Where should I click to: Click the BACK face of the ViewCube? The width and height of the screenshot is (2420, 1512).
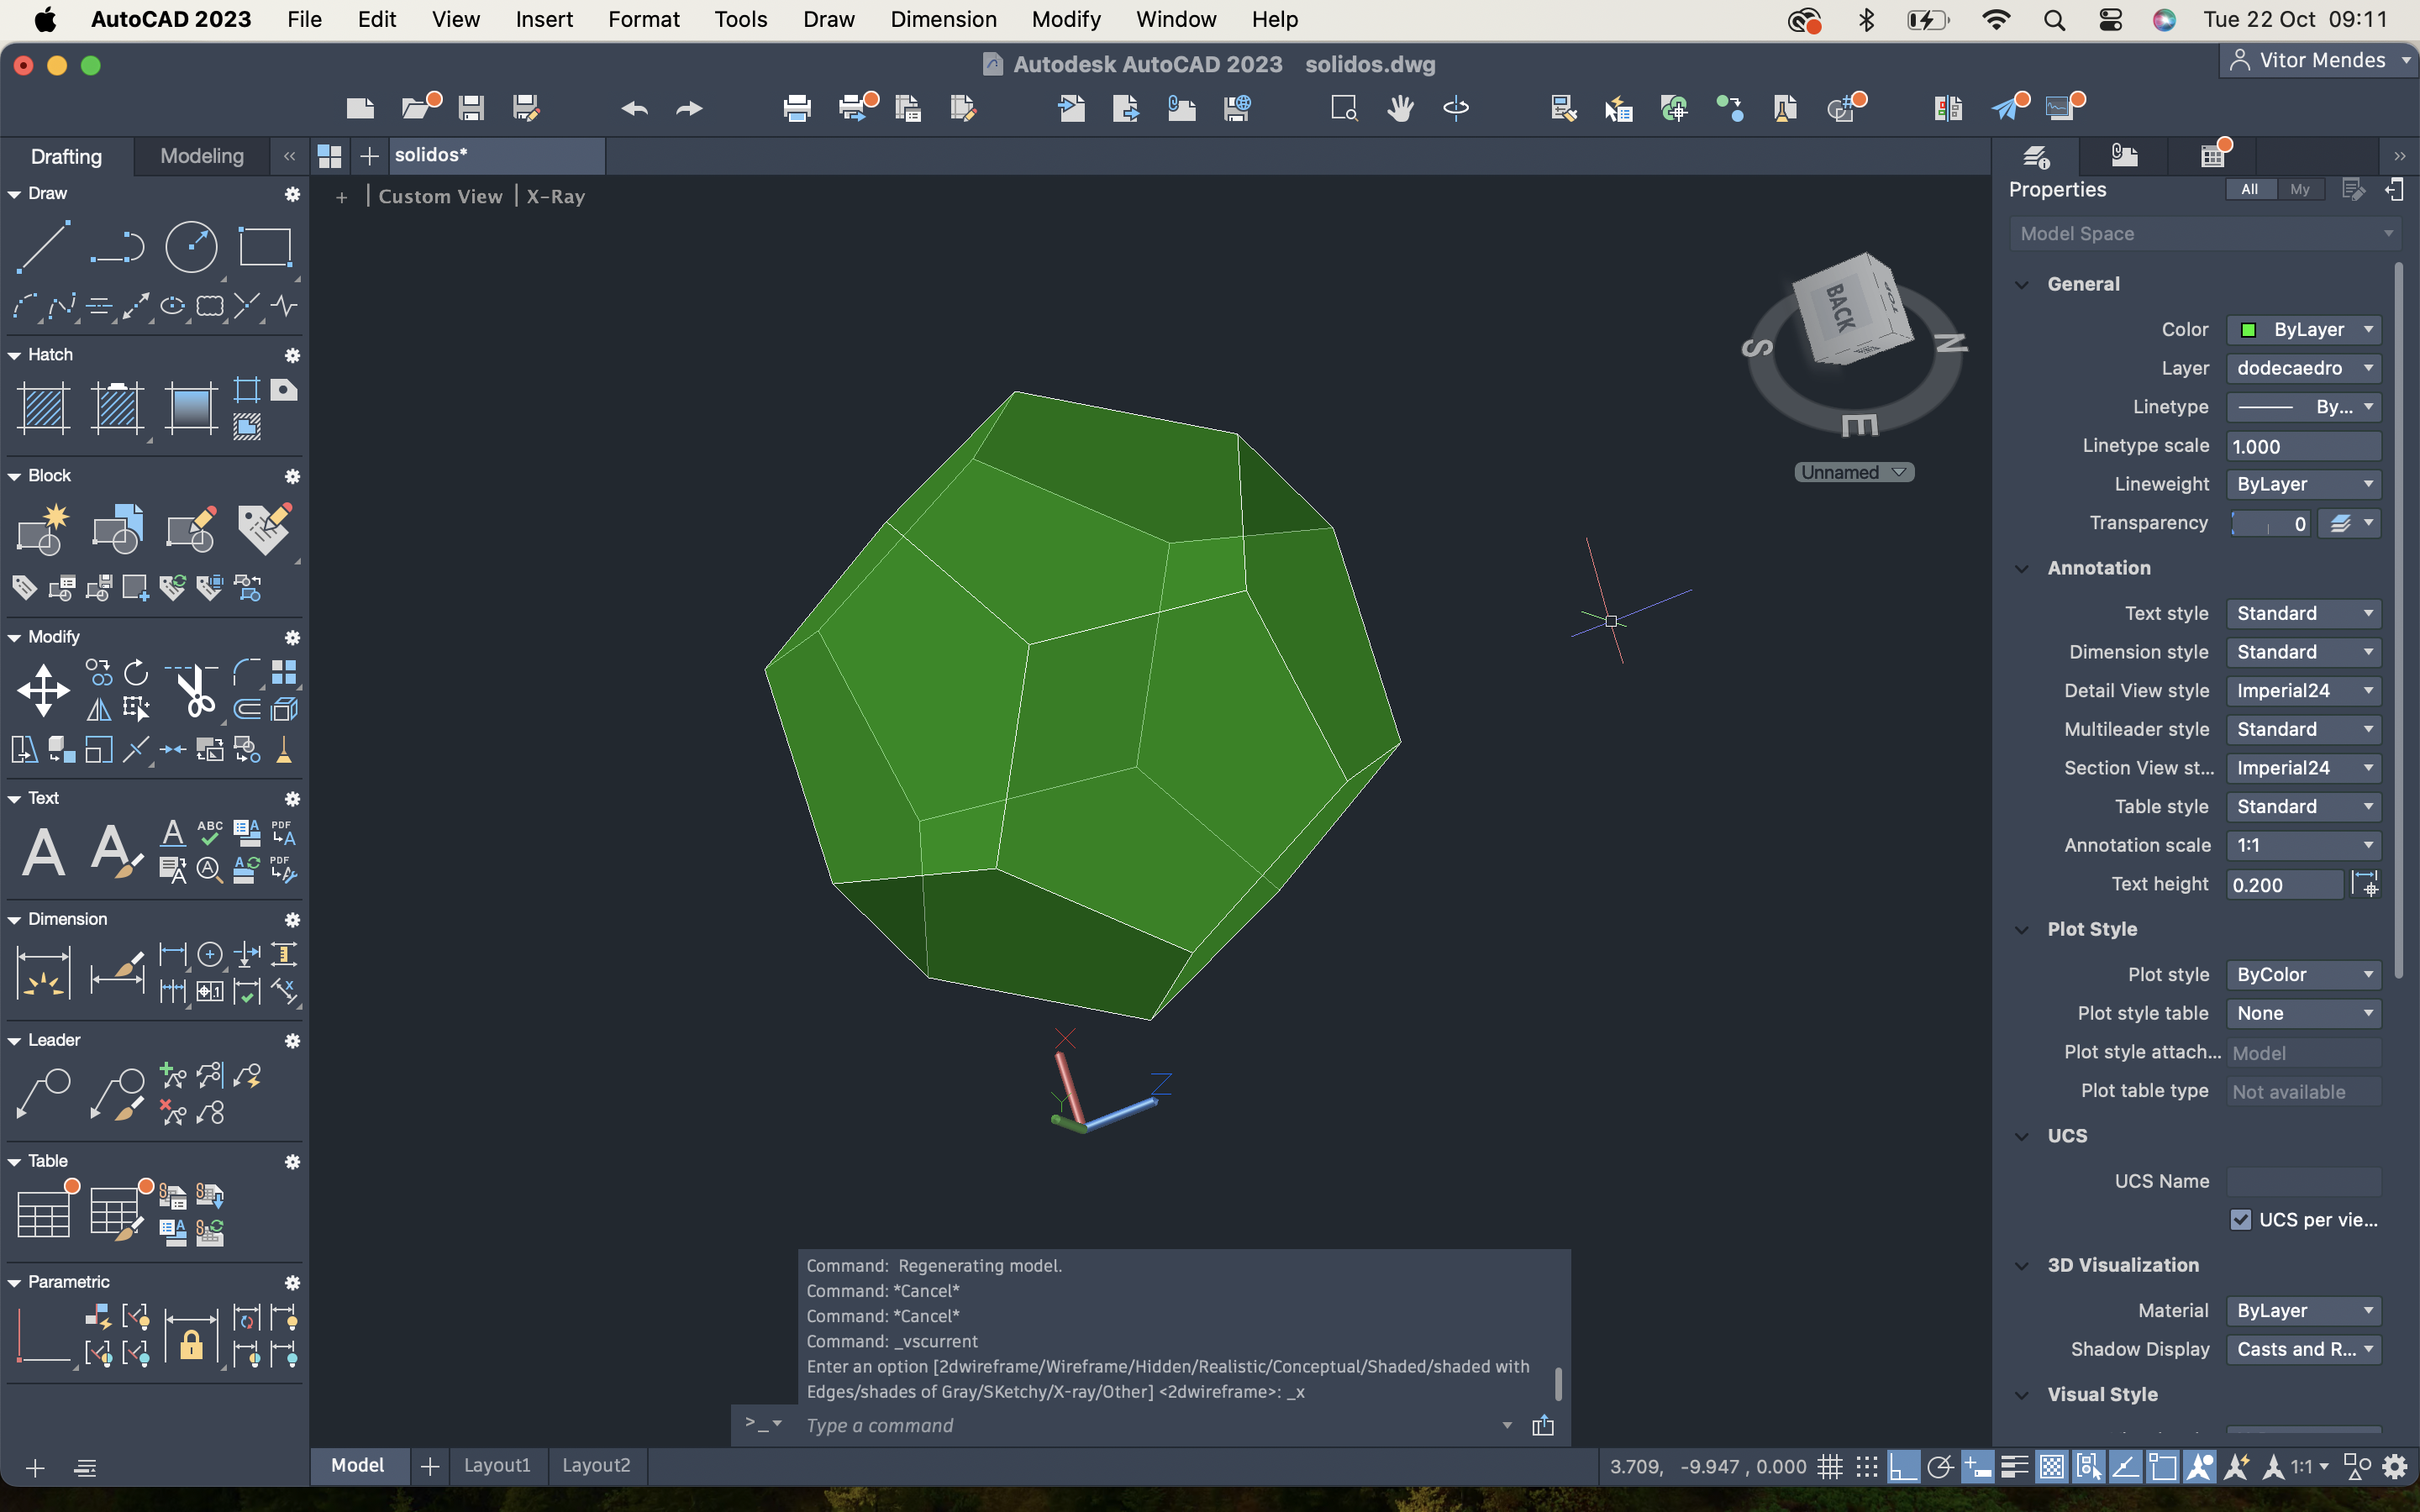click(1840, 307)
